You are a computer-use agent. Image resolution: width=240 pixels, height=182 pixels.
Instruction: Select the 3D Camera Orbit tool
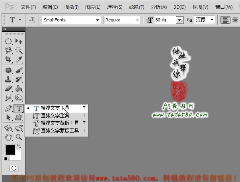click(x=19, y=128)
